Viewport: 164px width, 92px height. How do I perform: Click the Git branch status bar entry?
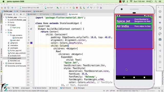click(x=128, y=91)
